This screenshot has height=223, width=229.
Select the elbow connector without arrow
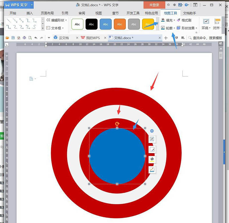coord(28,21)
